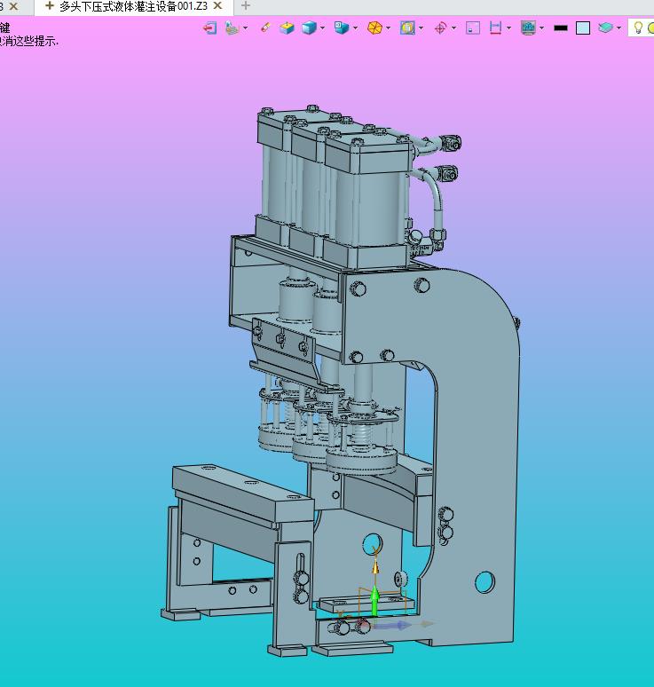Expand the monitor display icon dropdown arrow
The width and height of the screenshot is (654, 687).
click(542, 28)
